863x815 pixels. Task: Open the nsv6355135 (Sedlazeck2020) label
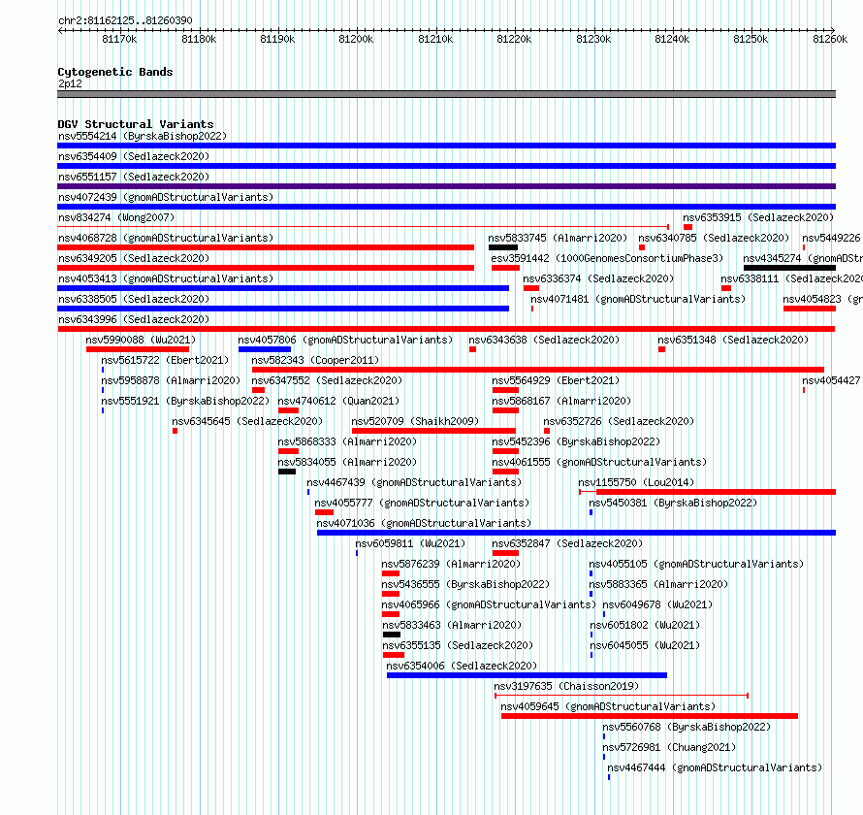tap(458, 645)
